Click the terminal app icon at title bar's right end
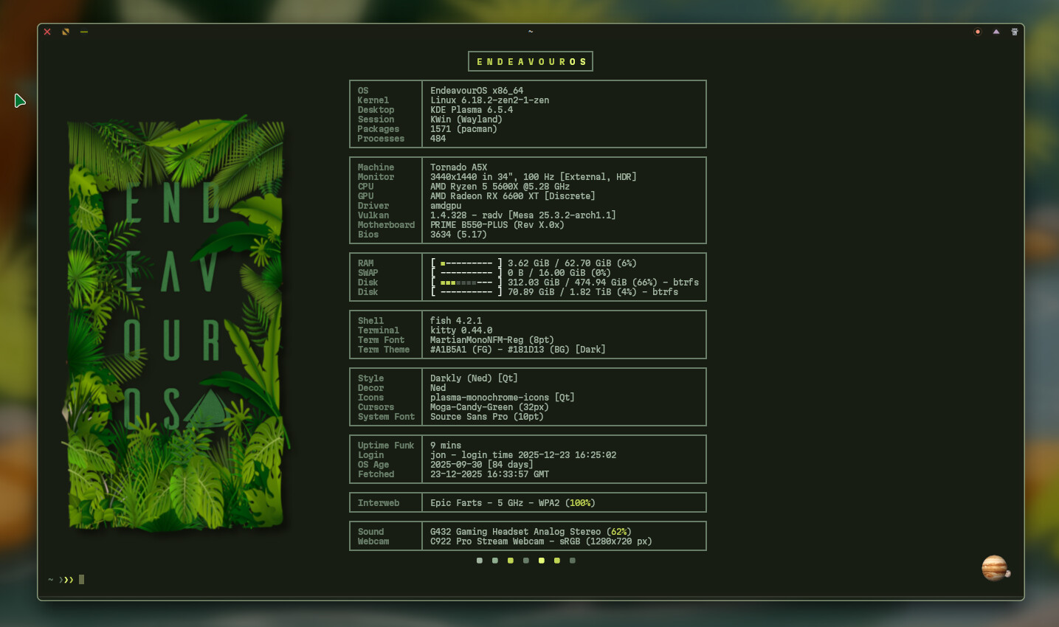This screenshot has height=627, width=1059. (1015, 32)
